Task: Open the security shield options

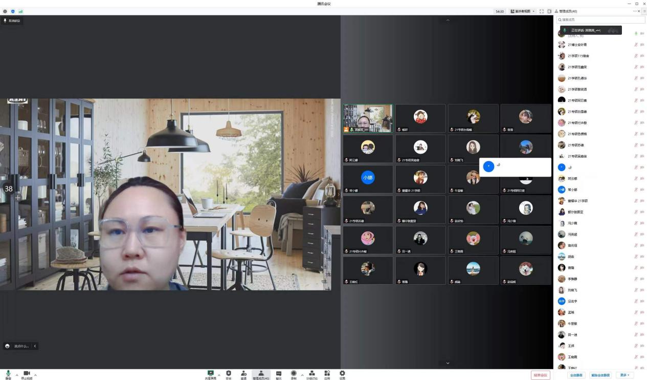Action: (229, 374)
